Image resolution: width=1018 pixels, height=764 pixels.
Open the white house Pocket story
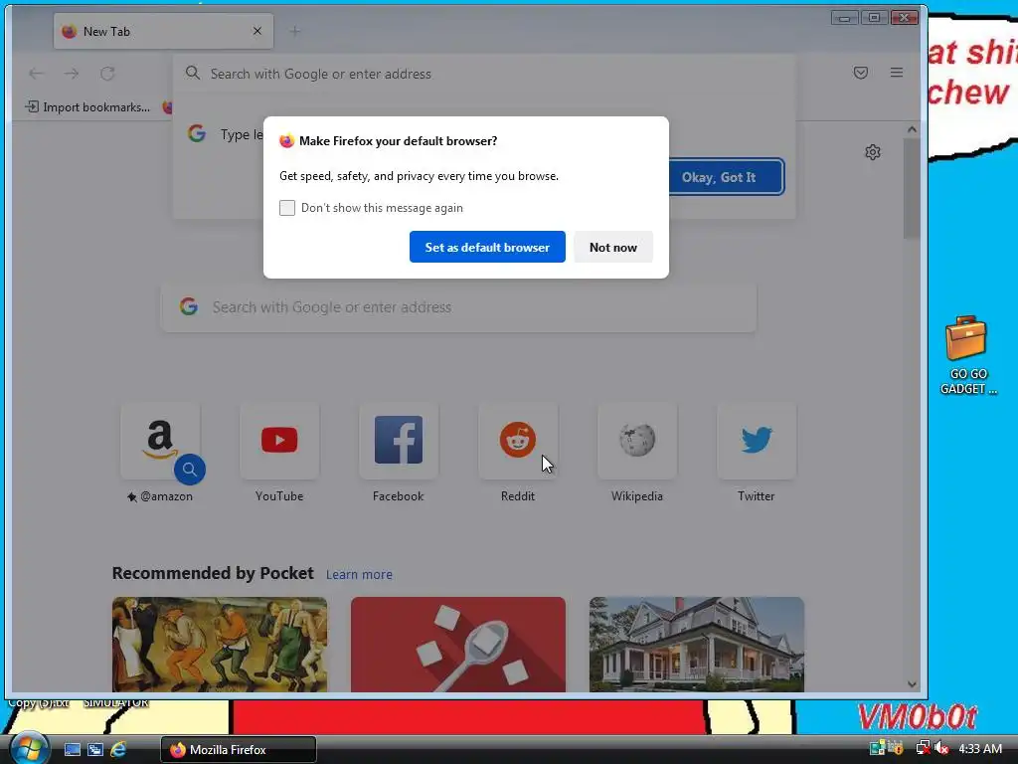click(x=697, y=645)
